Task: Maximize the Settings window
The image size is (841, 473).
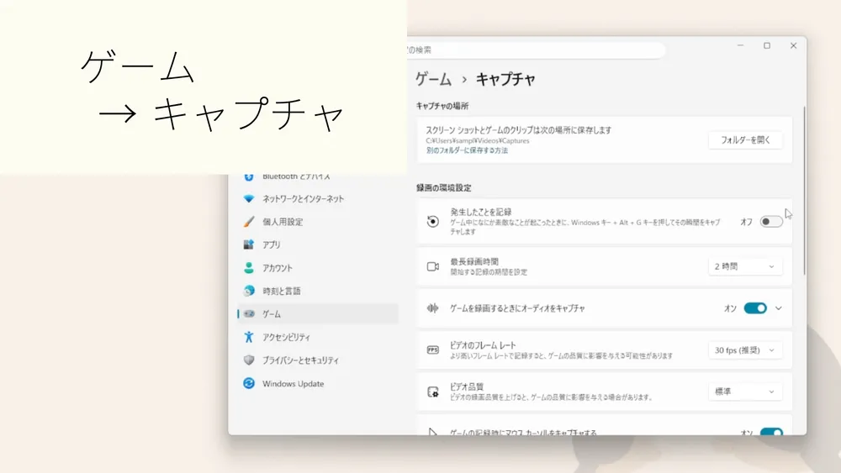Action: pyautogui.click(x=767, y=45)
